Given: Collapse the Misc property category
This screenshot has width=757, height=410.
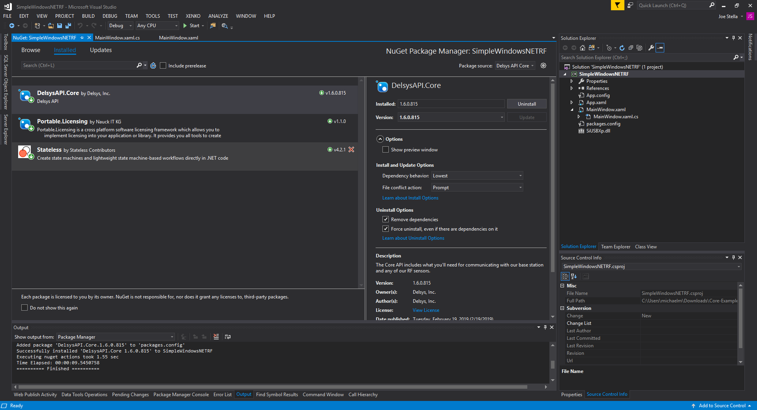Looking at the screenshot, I should coord(562,285).
